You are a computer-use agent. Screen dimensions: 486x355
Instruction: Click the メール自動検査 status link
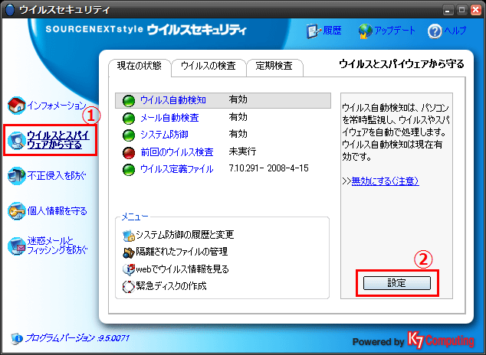169,118
